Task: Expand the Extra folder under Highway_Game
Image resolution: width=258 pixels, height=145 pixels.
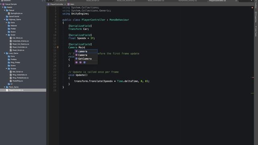Action: click(6, 23)
